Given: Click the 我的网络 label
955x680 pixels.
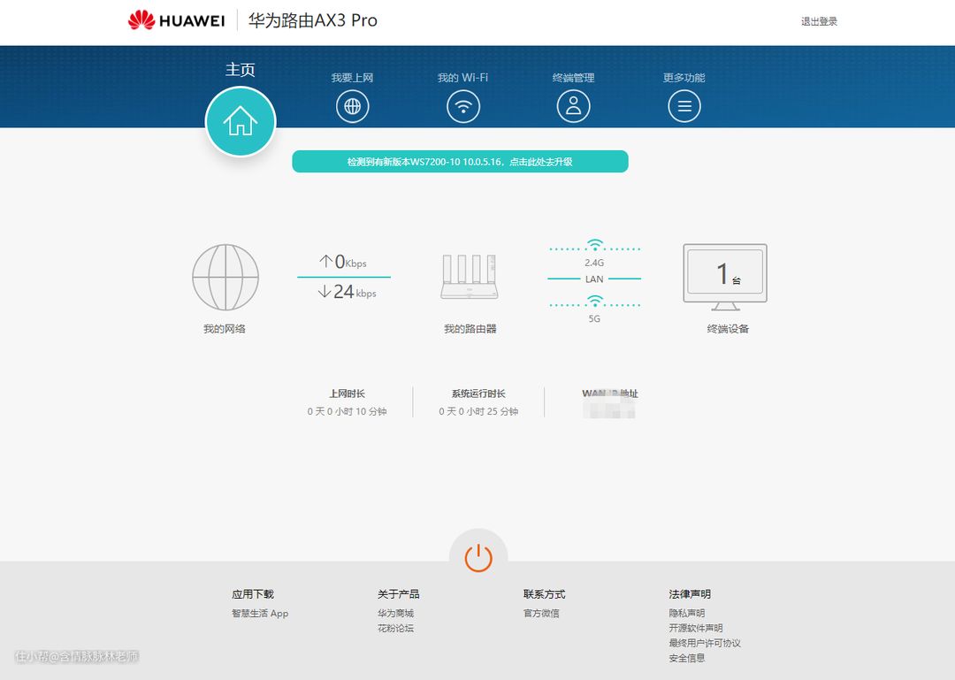Looking at the screenshot, I should 225,329.
